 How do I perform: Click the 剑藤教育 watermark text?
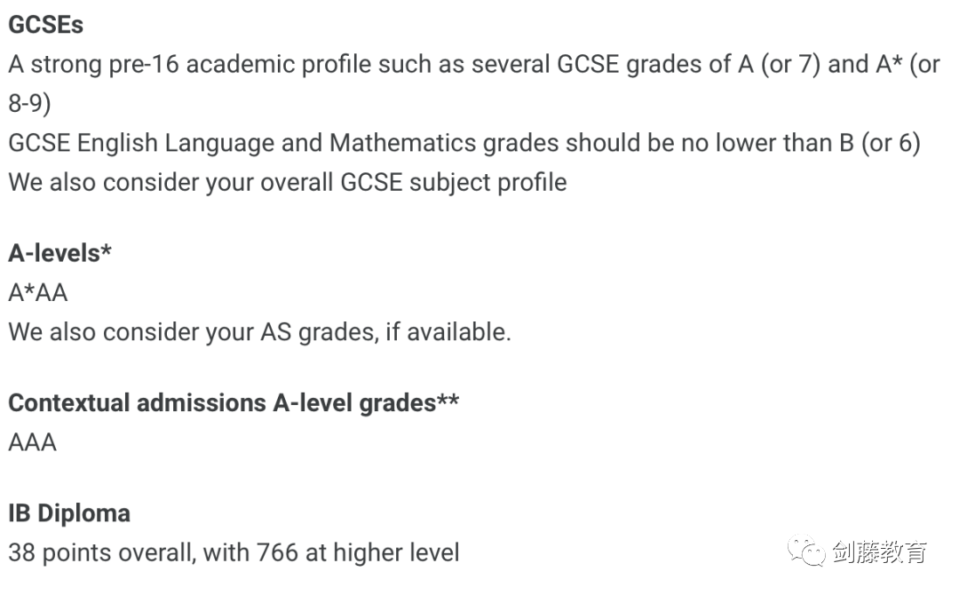coord(878,551)
